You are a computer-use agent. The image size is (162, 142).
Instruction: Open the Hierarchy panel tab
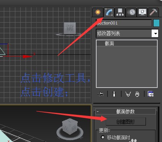120,12
